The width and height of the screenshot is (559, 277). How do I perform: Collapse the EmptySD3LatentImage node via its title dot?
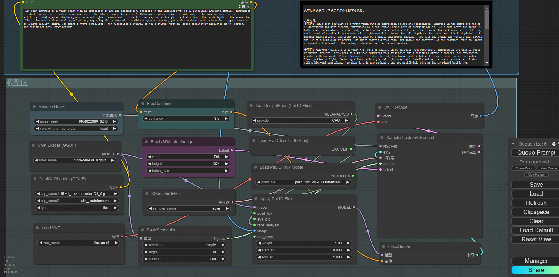click(x=146, y=142)
